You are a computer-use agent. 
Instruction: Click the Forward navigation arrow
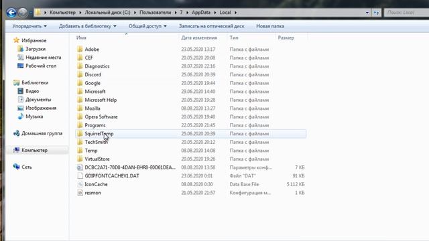[23, 13]
